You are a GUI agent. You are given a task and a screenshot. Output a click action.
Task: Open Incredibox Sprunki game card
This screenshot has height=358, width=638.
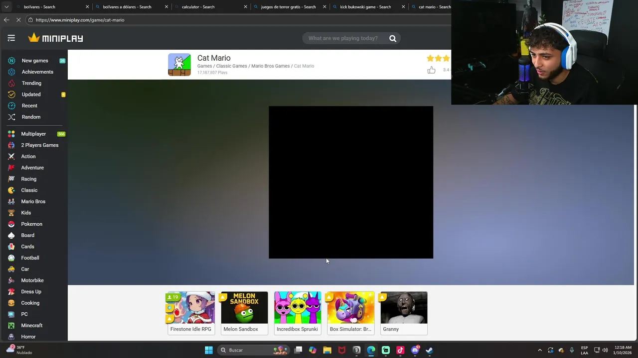[x=298, y=313]
